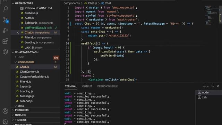Maximize the terminal panel with the up chevron
The image size is (222, 125).
pos(213,86)
